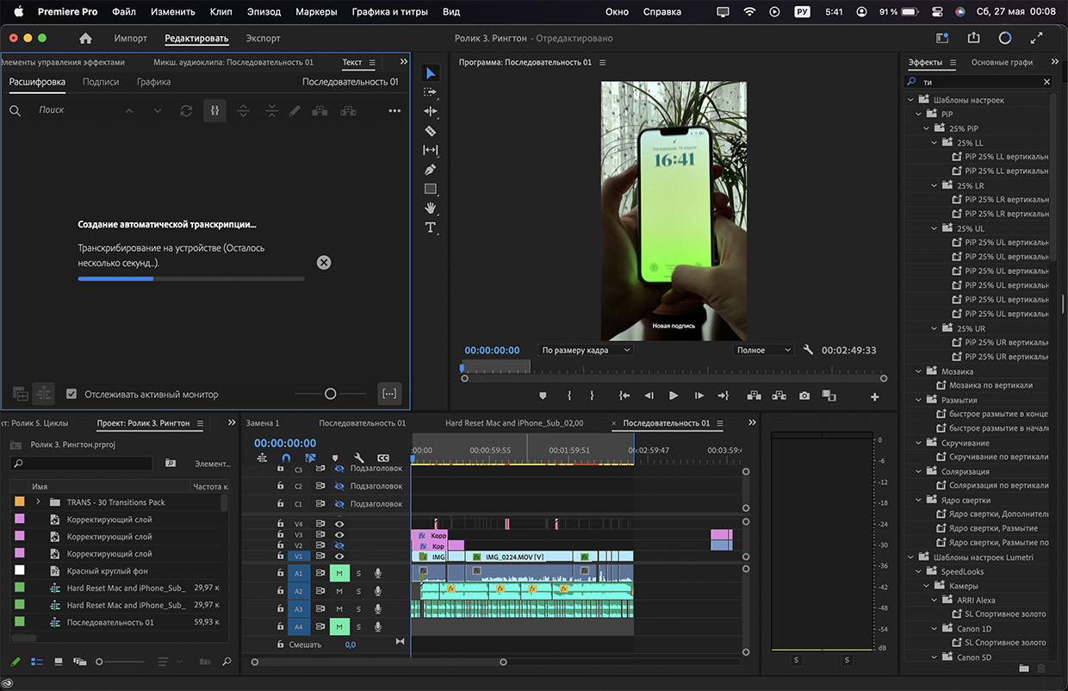Toggle visibility eye for track V1
Image resolution: width=1068 pixels, height=691 pixels.
339,556
